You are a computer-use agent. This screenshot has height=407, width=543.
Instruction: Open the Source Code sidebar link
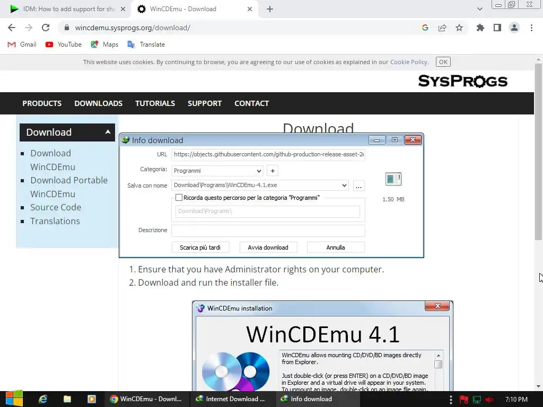click(x=55, y=207)
